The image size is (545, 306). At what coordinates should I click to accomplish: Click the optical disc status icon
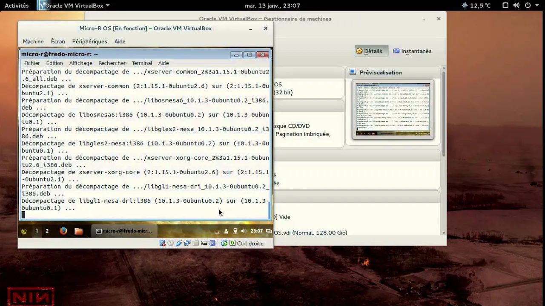(171, 243)
